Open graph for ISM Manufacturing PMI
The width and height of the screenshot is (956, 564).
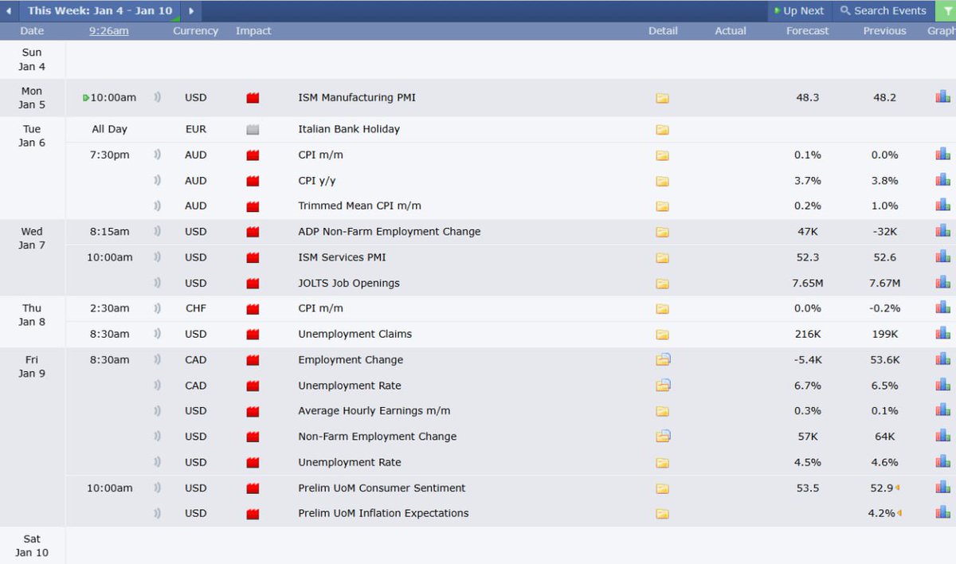pyautogui.click(x=942, y=97)
